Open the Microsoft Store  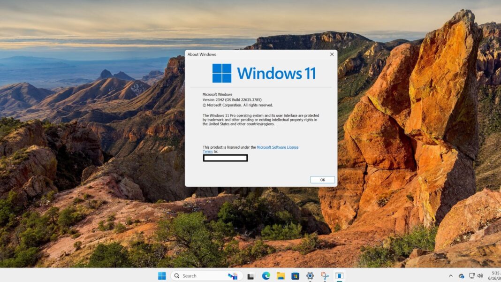(x=296, y=275)
